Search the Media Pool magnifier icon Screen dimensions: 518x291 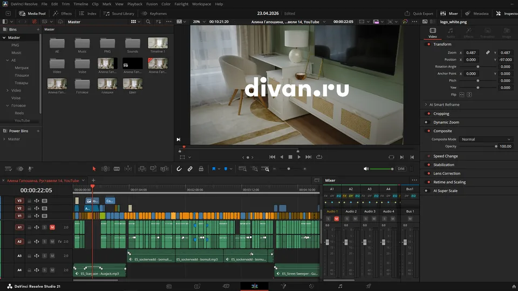tap(148, 22)
